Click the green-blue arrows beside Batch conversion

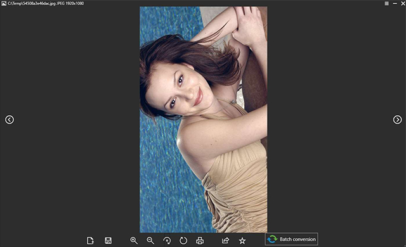[x=272, y=239]
